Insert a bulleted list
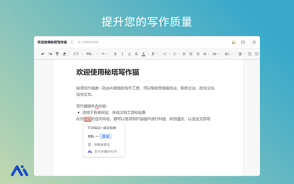This screenshot has height=184, width=294. tap(175, 54)
